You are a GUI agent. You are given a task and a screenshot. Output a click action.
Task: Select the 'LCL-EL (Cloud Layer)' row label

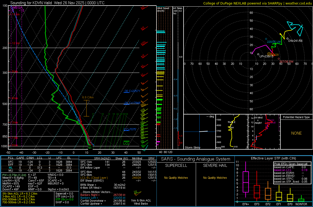click(94, 178)
